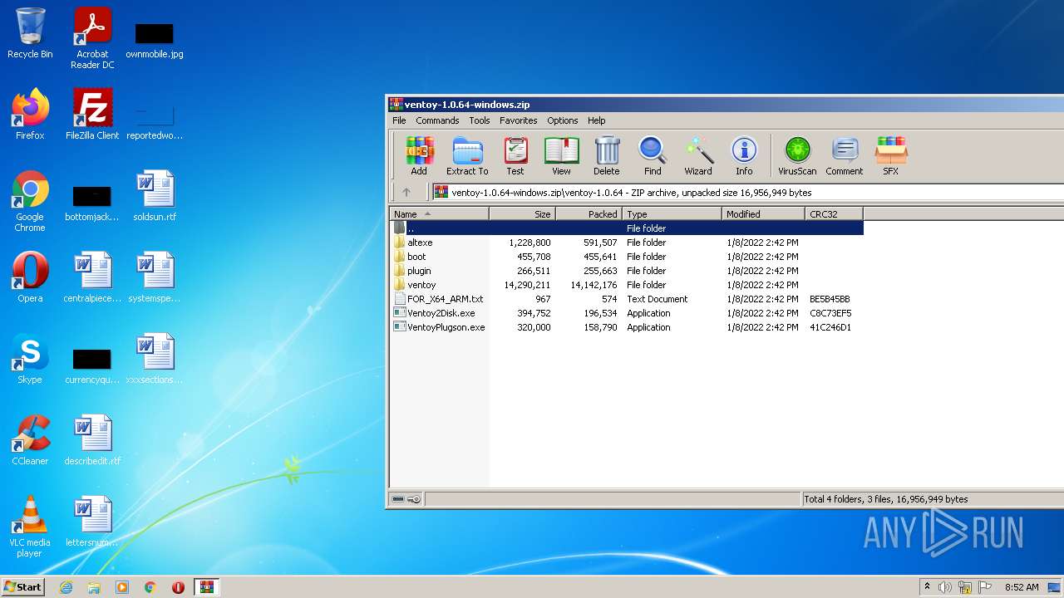Open the Options menu
The height and width of the screenshot is (598, 1064).
tap(562, 120)
